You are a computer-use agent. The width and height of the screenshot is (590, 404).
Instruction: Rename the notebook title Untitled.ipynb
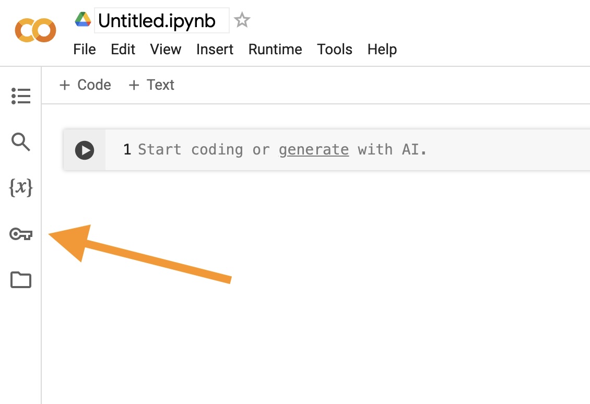pyautogui.click(x=162, y=20)
